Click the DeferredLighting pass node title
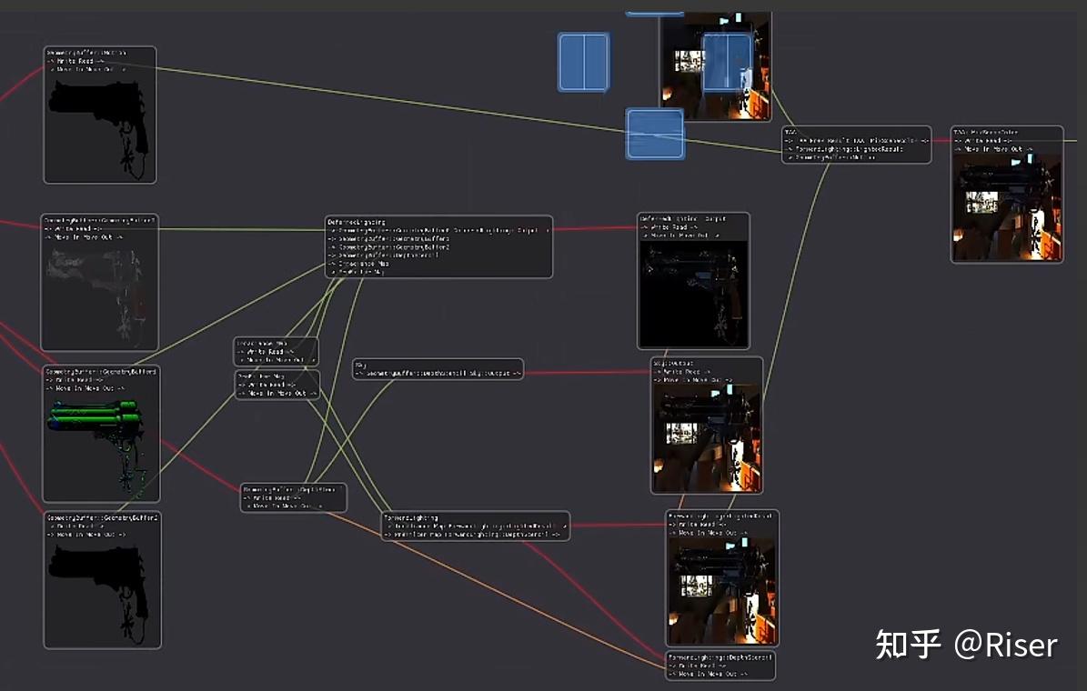Screen dimensions: 1087x691 click(356, 222)
